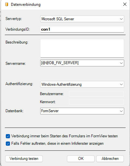Open the Authentifizierung dropdown arrow

[121, 84]
